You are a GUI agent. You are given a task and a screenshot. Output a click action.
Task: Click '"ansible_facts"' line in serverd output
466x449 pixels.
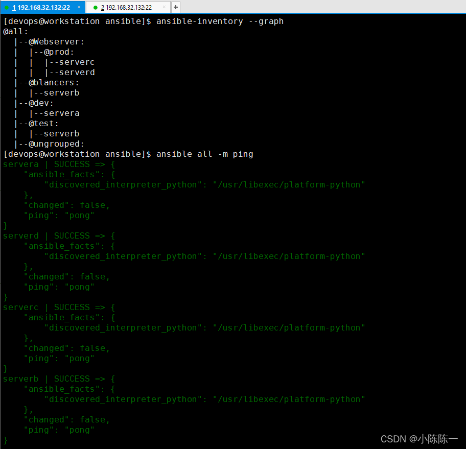point(69,246)
